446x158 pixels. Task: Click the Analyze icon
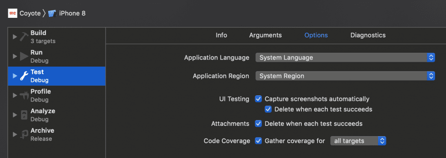click(x=24, y=115)
